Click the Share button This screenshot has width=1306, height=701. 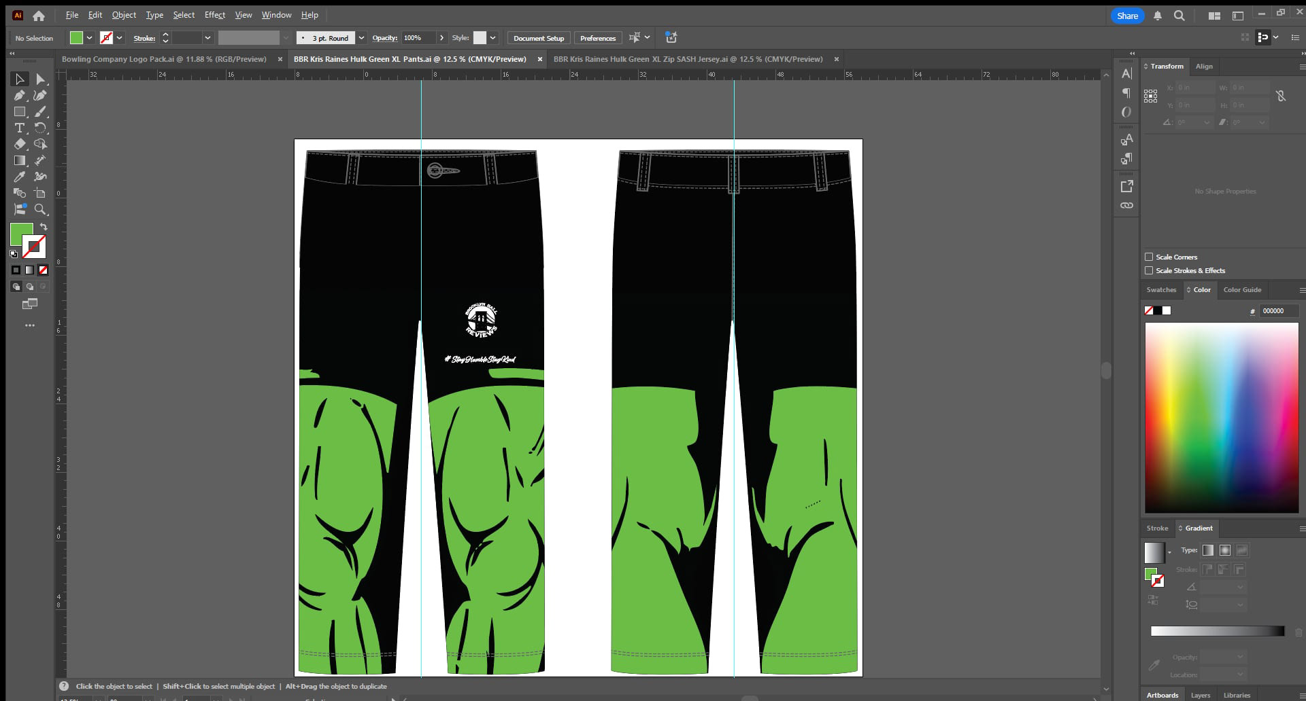pyautogui.click(x=1127, y=16)
